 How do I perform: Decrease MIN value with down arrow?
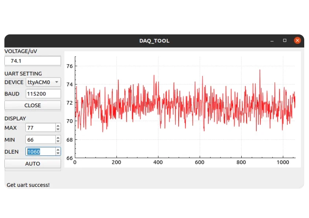58,142
